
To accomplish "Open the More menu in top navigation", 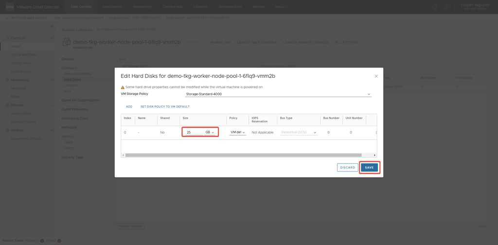I will 281,7.
